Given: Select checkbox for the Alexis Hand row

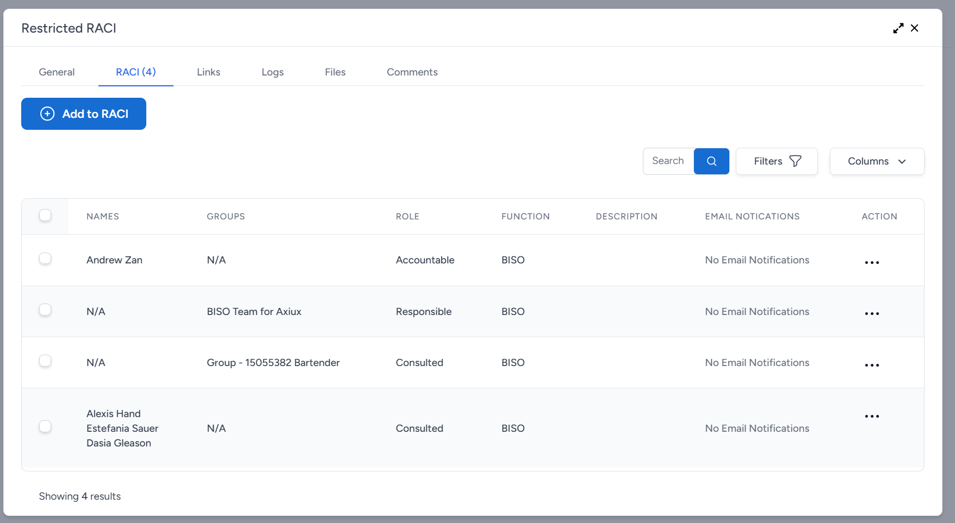Looking at the screenshot, I should pos(45,427).
